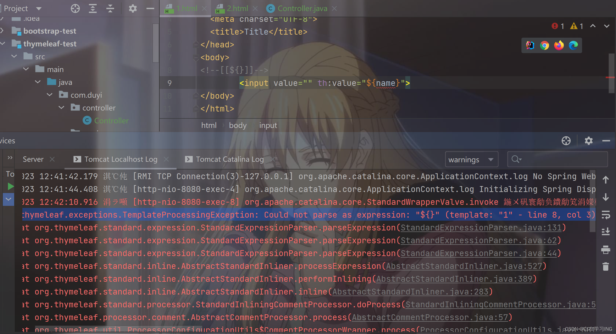
Task: Toggle scroll to end of log
Action: coord(605,232)
